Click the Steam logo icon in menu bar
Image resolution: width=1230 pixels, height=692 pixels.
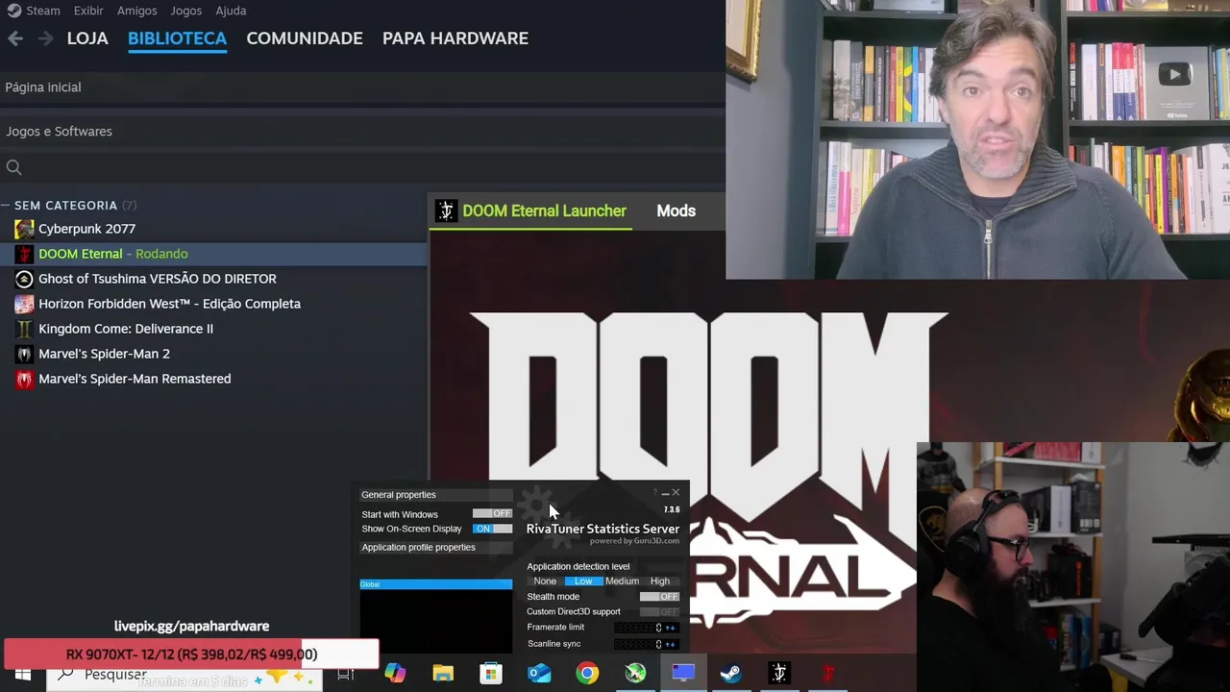coord(13,11)
